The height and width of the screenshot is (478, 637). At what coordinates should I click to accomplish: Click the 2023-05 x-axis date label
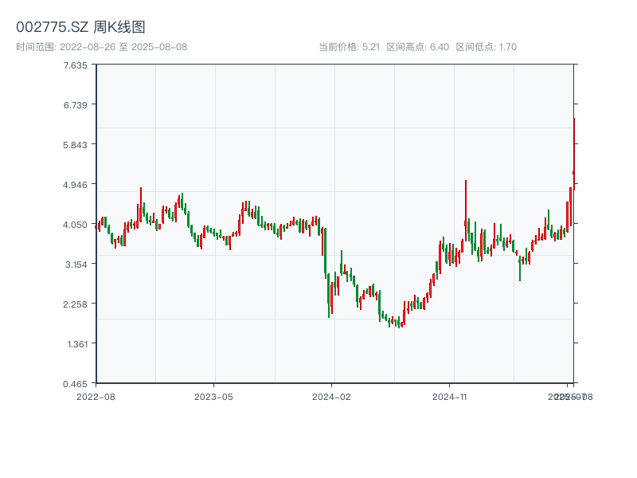pos(213,396)
